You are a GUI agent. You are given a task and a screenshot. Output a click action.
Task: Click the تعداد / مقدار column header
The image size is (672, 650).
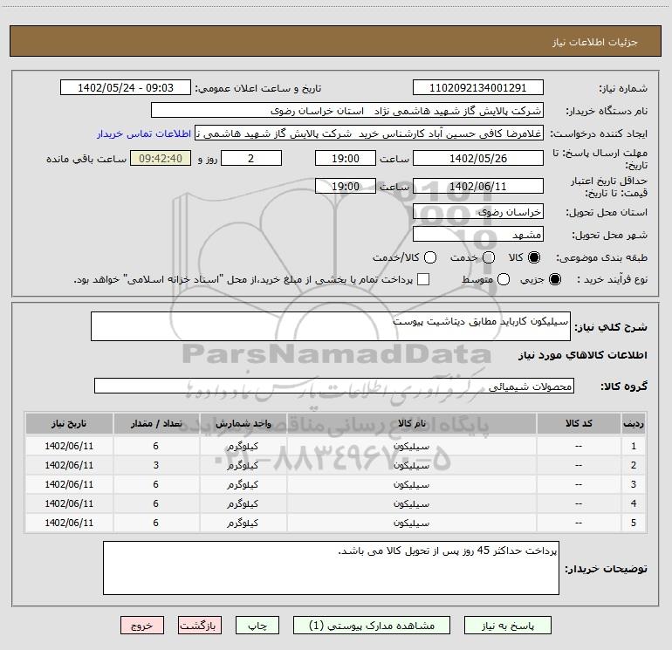tap(156, 424)
